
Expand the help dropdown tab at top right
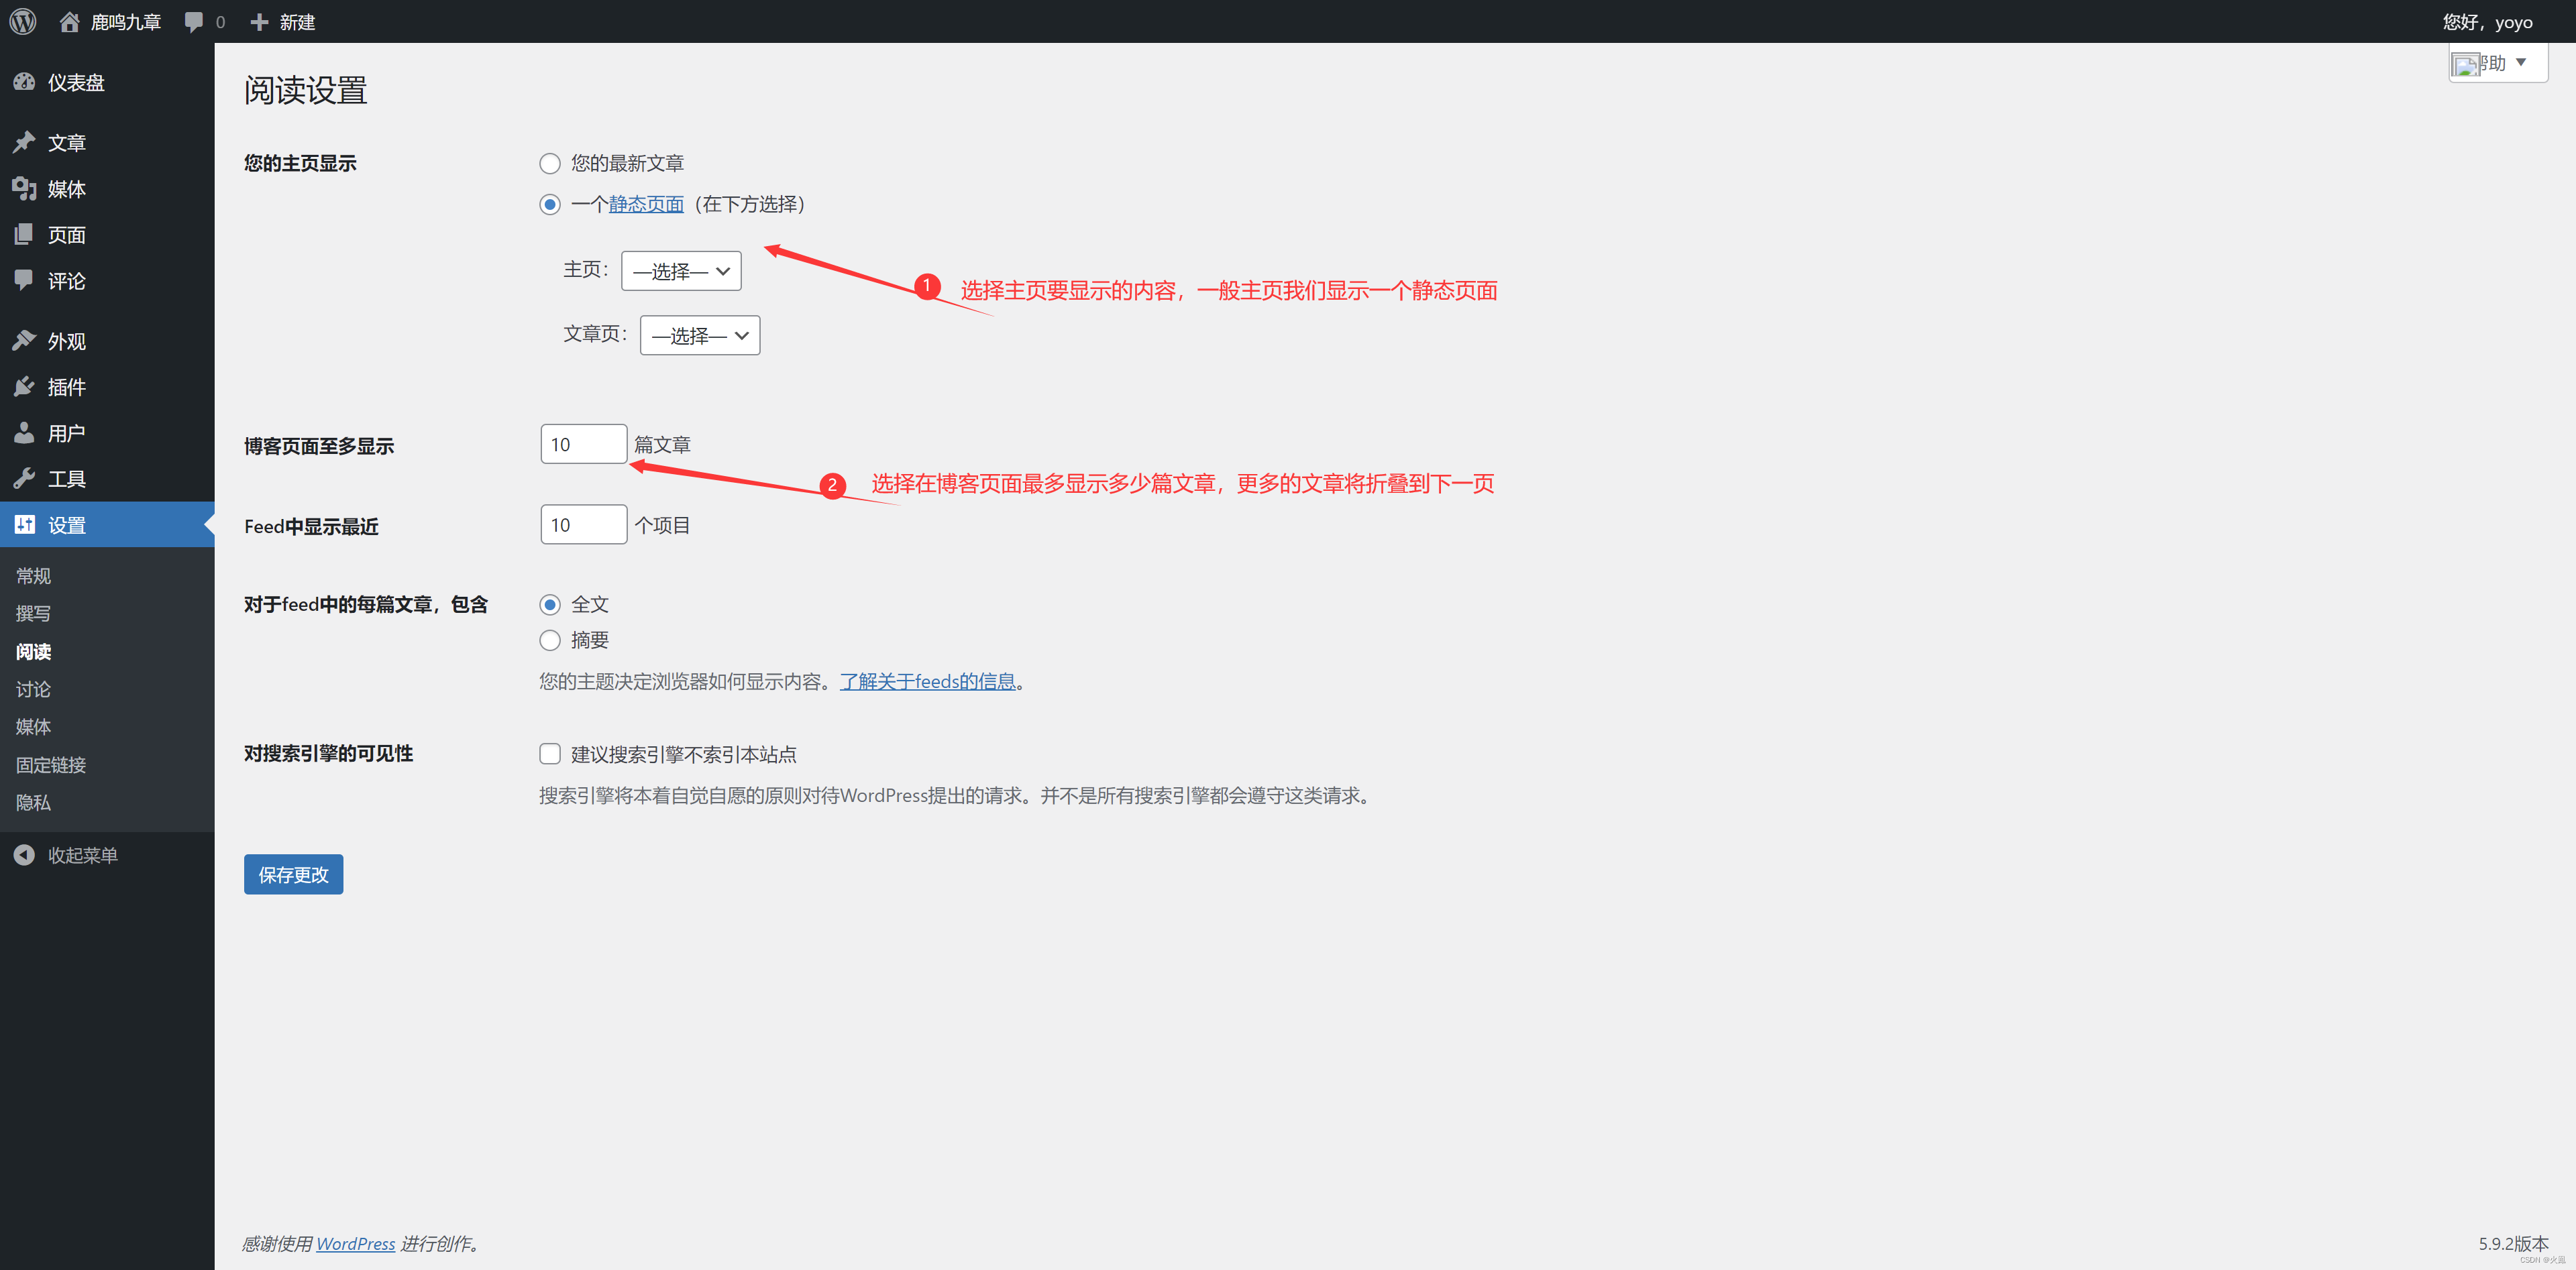click(x=2497, y=64)
